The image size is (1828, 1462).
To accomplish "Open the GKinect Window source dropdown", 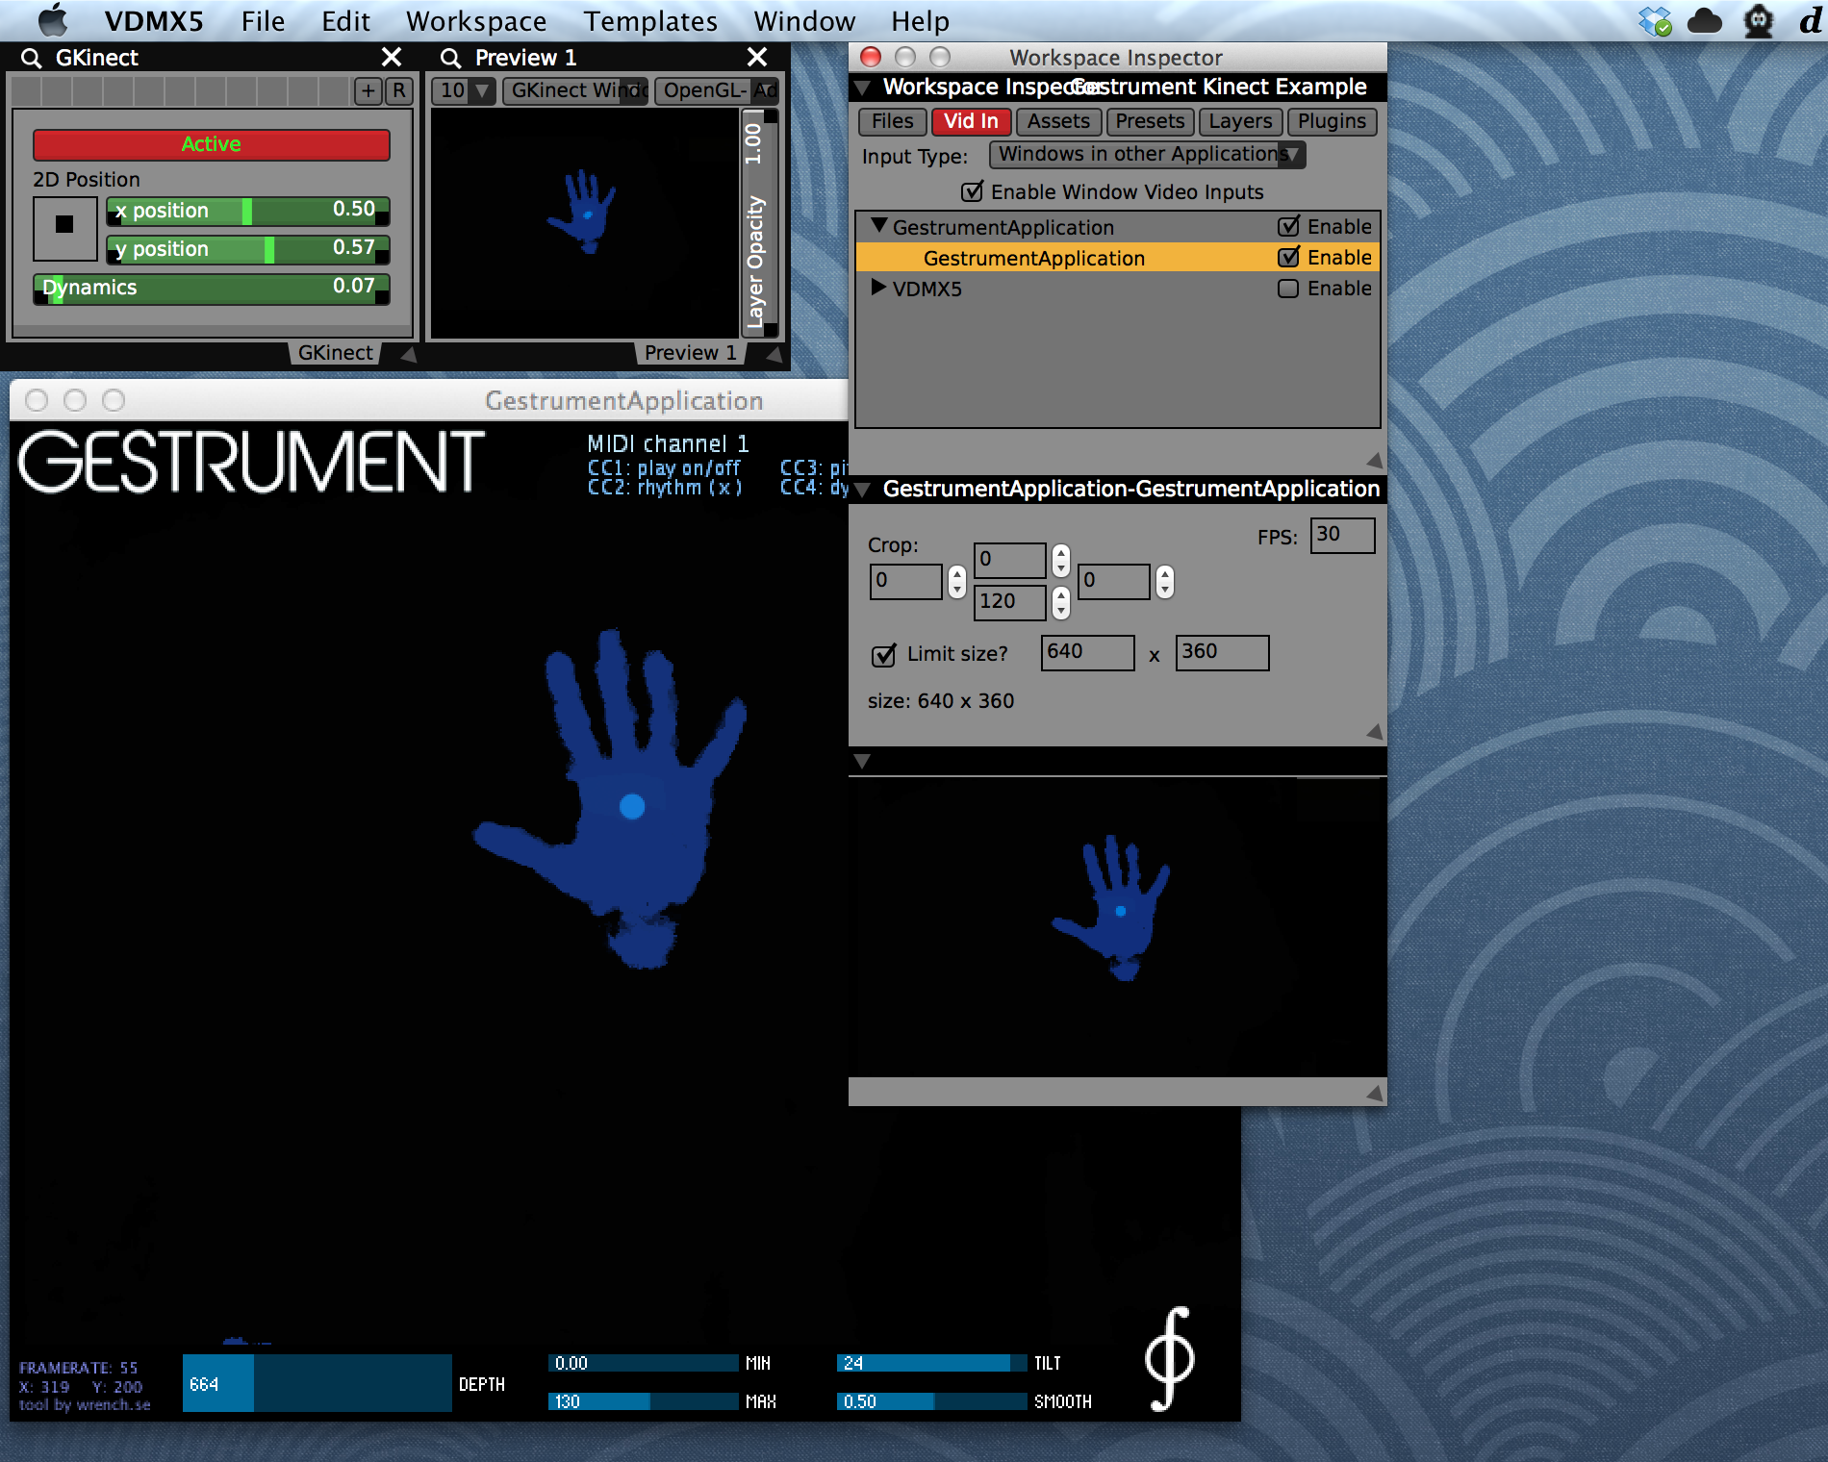I will coord(574,91).
